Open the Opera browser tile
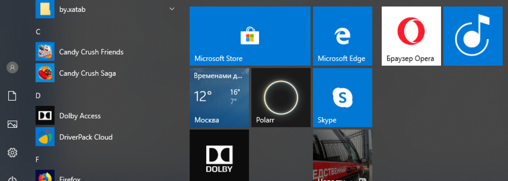 (x=411, y=36)
